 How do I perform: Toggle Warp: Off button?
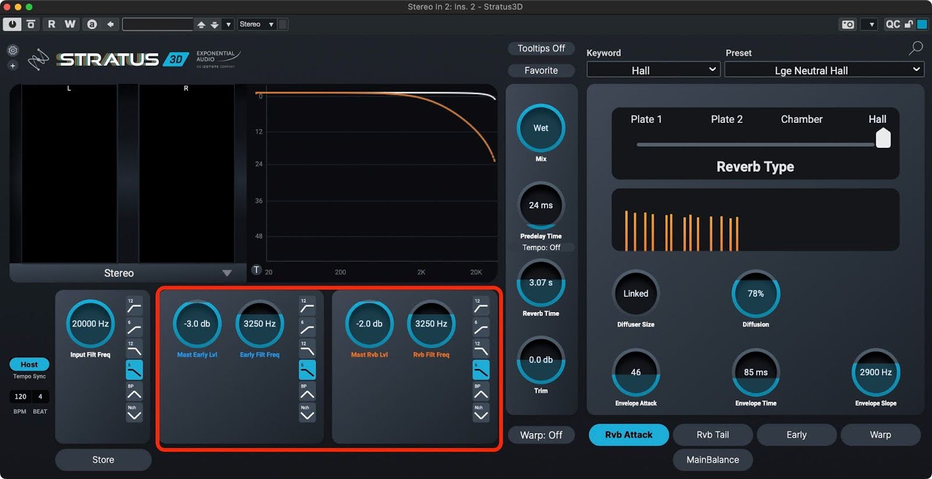point(541,435)
